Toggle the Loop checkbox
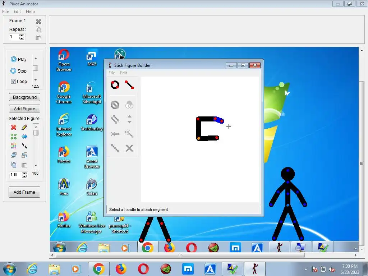The height and width of the screenshot is (276, 368). pyautogui.click(x=13, y=82)
